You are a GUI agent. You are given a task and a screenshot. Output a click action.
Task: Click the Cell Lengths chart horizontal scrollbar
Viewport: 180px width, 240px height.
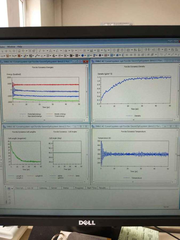tap(45, 182)
